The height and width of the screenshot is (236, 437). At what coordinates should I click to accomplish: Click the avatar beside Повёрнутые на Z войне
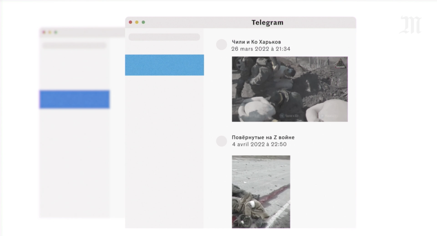[x=221, y=141]
